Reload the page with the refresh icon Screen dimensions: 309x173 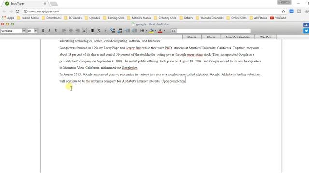17,12
